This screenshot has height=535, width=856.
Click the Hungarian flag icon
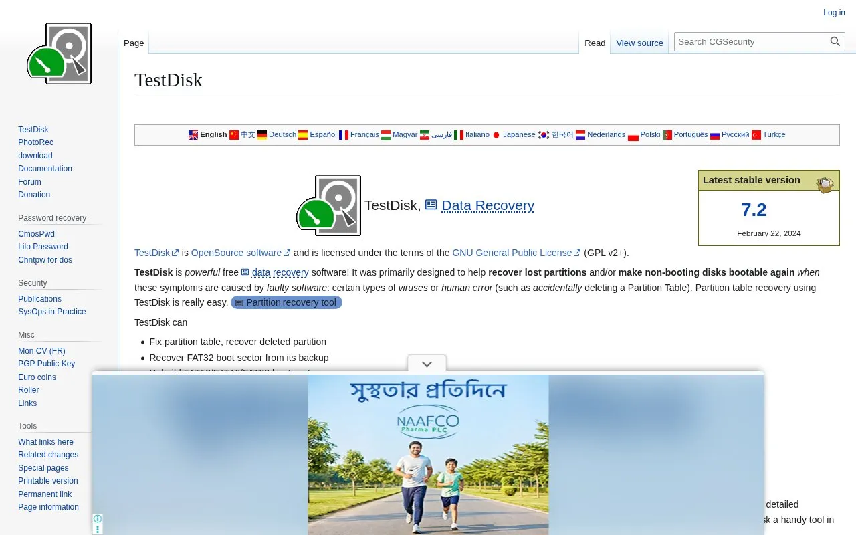point(386,135)
